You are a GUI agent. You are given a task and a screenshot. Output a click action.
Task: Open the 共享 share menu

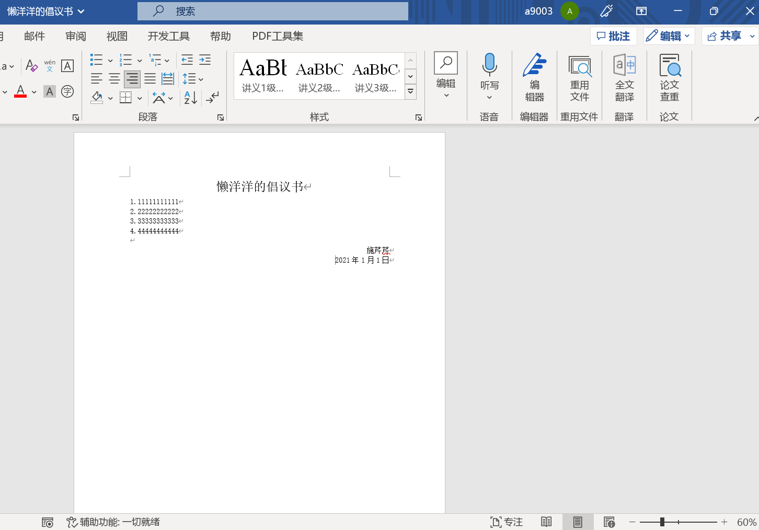pyautogui.click(x=727, y=36)
